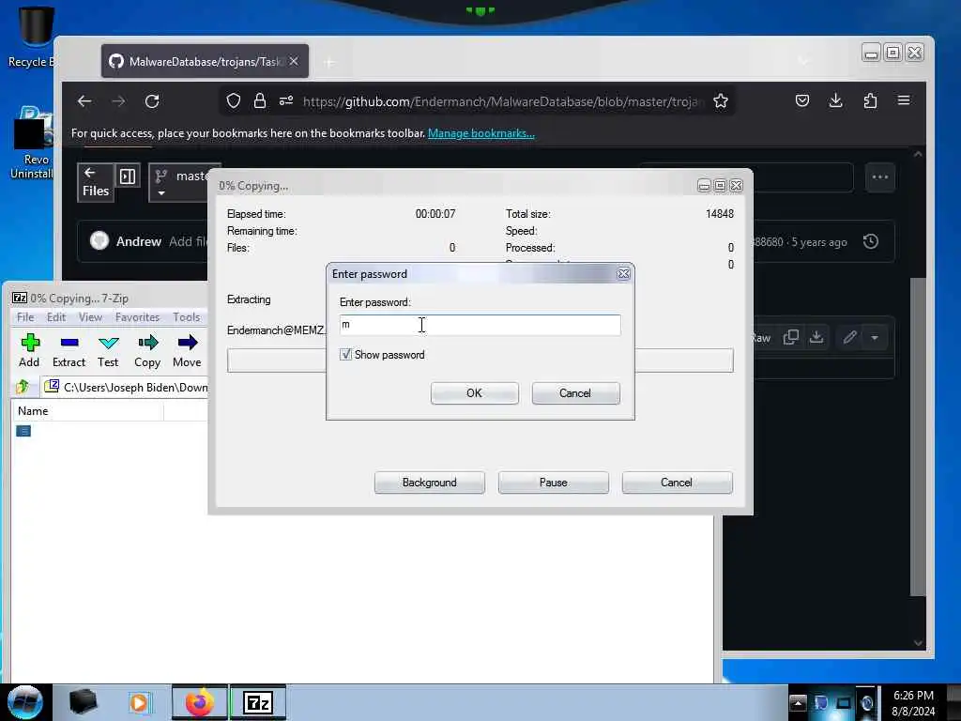Open the Firefox hamburger menu
This screenshot has width=961, height=721.
click(x=904, y=100)
